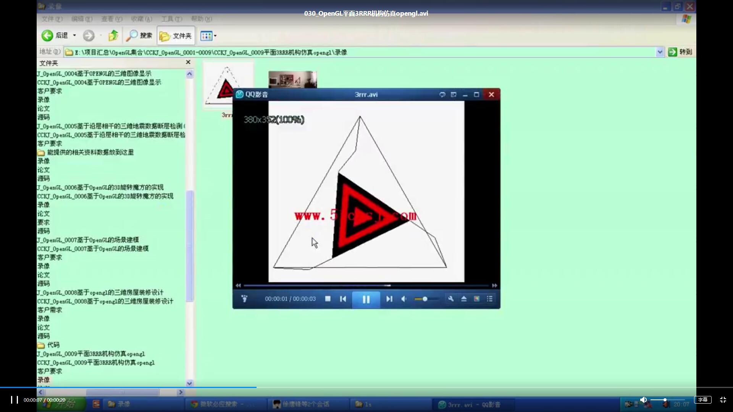Open the 文件 menu
This screenshot has height=412, width=733.
[52, 19]
